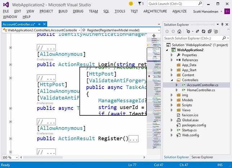Expand the AccountController.cs node

[177, 85]
